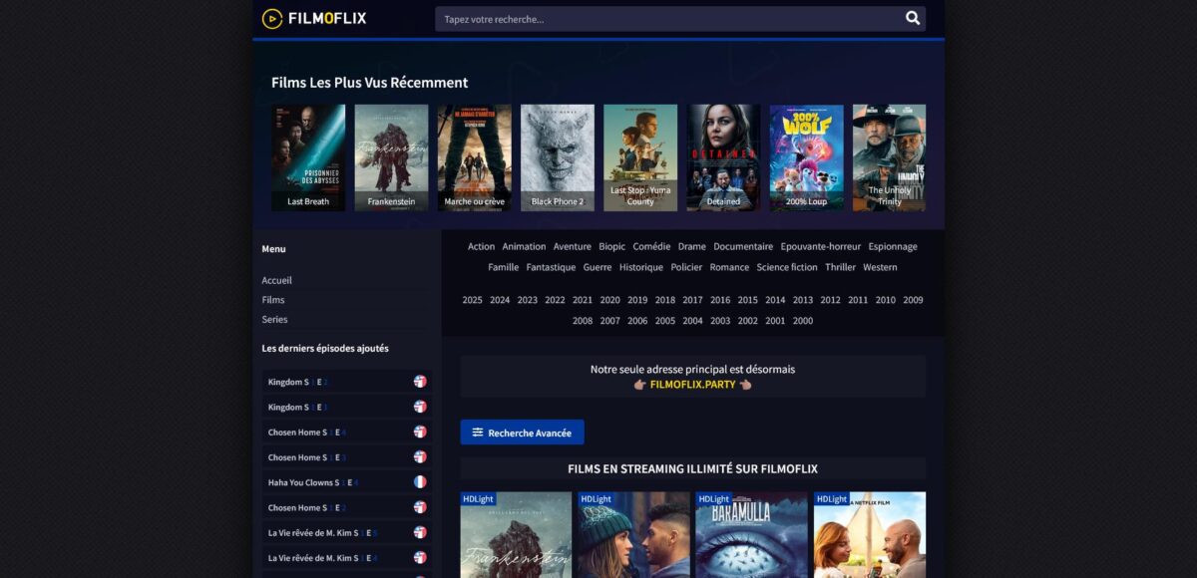1197x578 pixels.
Task: Click the Filmoflix logo
Action: point(314,18)
